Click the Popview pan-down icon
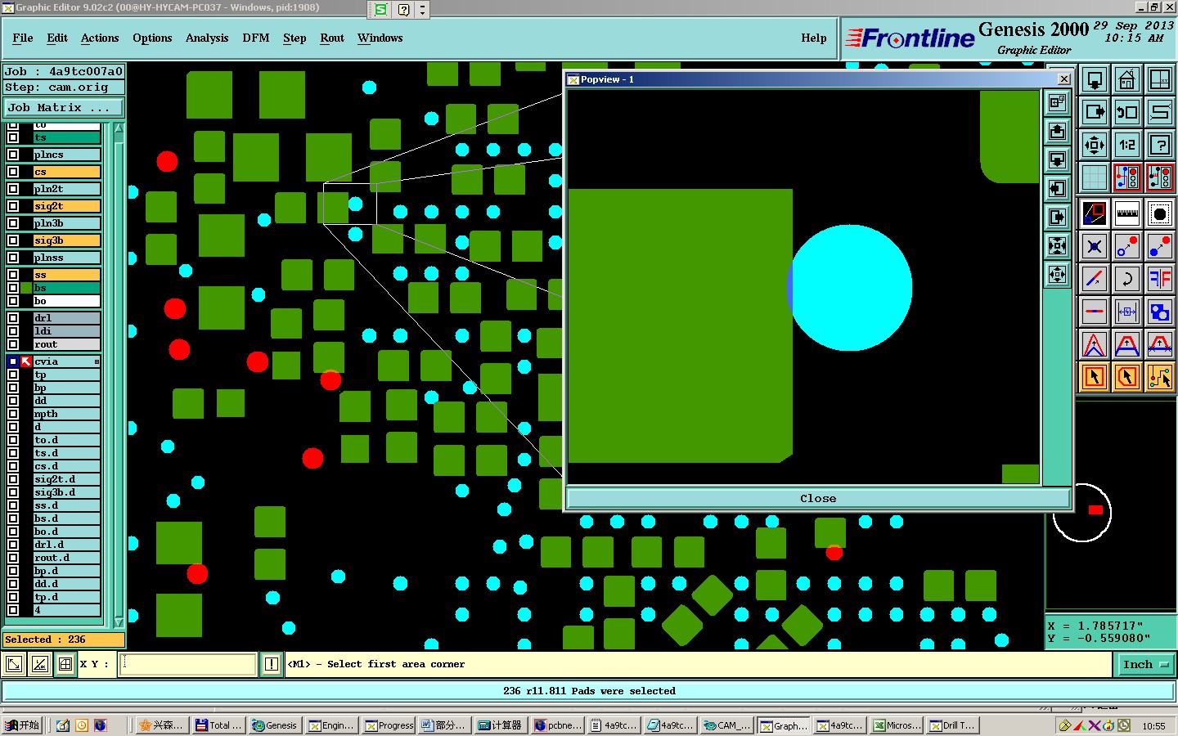This screenshot has height=736, width=1178. [x=1058, y=160]
